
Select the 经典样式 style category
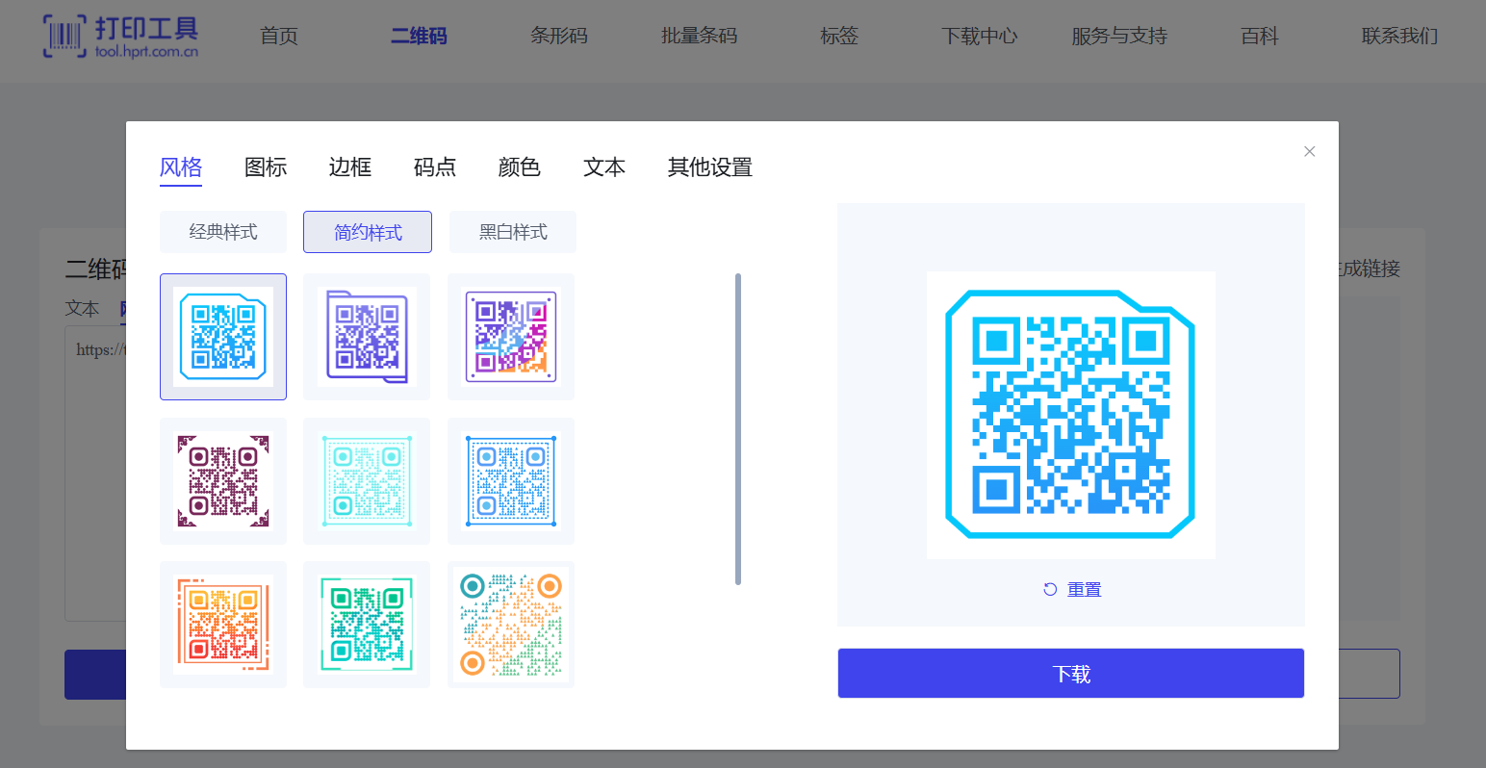[x=223, y=232]
